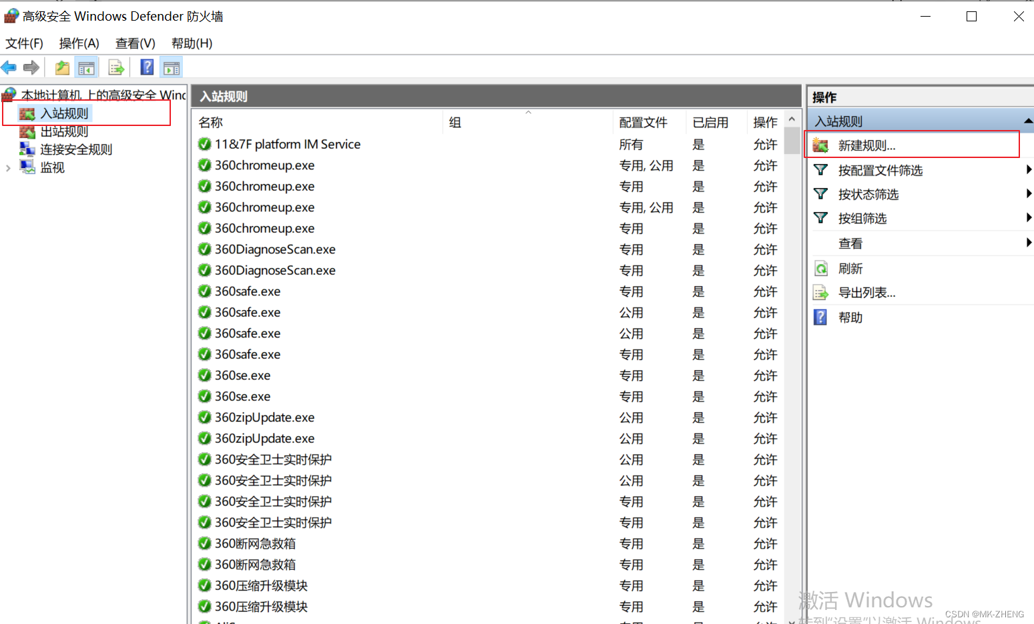The width and height of the screenshot is (1034, 624).
Task: Click the export icon beside 导出列表
Action: 820,293
